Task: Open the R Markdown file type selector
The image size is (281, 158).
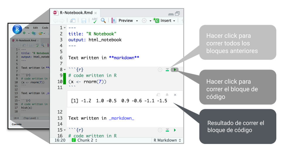Action: point(167,140)
